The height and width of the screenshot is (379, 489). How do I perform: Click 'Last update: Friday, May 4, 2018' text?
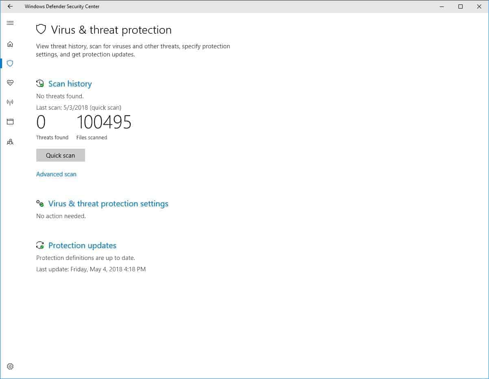pos(91,269)
